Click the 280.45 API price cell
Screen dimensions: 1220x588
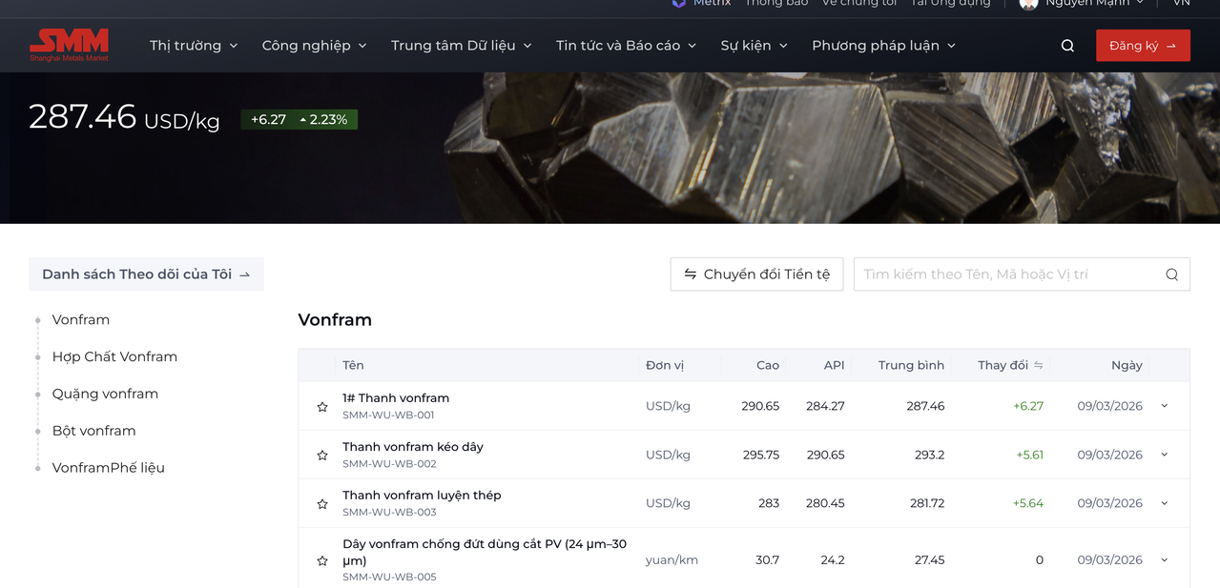[825, 504]
